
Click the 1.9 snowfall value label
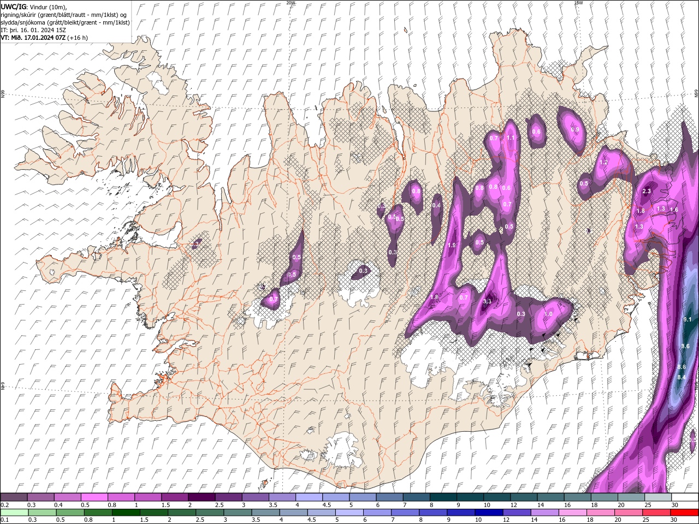point(452,246)
